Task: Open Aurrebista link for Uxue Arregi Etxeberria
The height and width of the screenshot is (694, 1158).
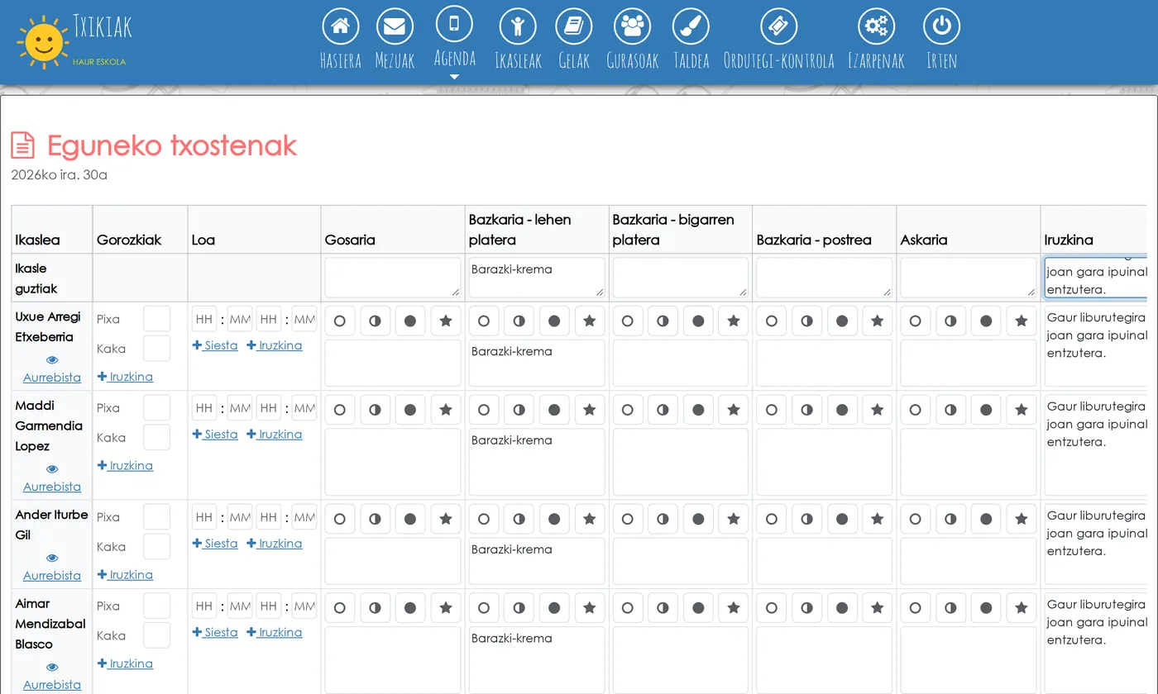Action: [52, 378]
